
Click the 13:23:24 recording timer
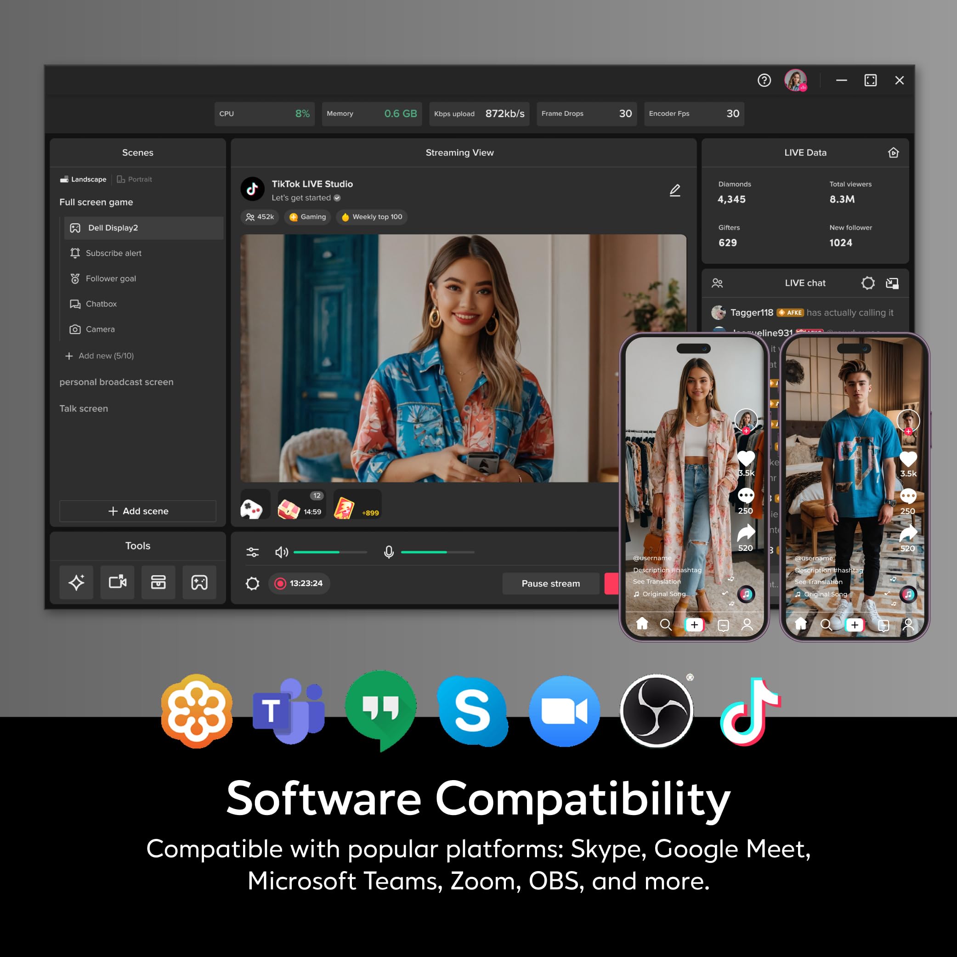[x=299, y=583]
